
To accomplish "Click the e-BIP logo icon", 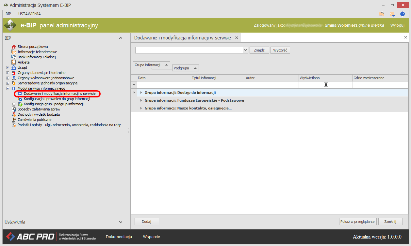I will pos(10,25).
